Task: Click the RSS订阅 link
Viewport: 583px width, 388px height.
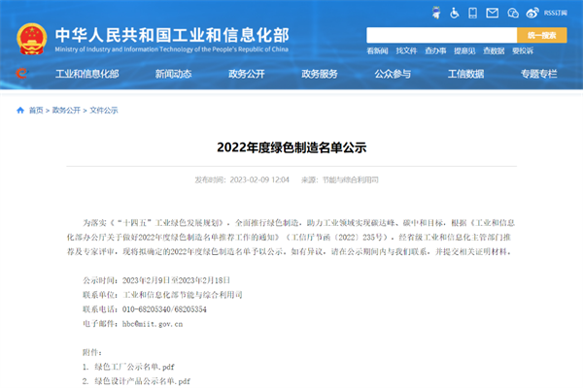Action: point(558,14)
